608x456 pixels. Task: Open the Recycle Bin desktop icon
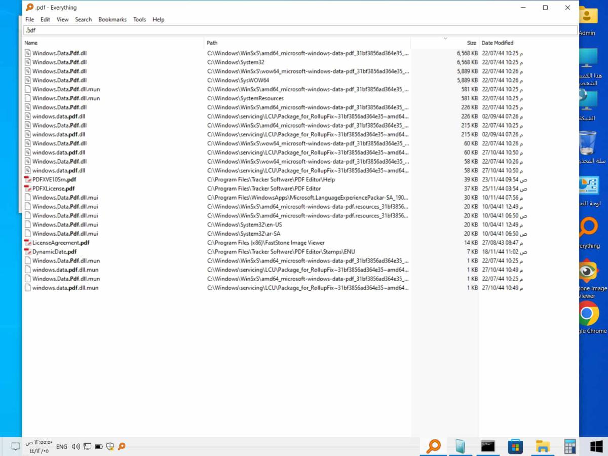pyautogui.click(x=588, y=143)
